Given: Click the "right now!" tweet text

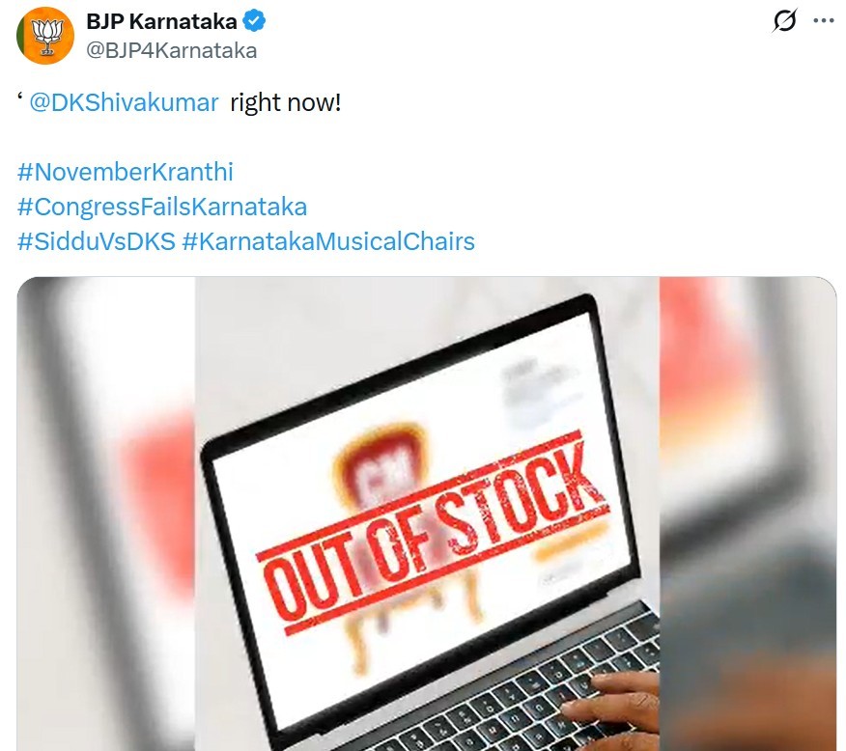Looking at the screenshot, I should 286,102.
